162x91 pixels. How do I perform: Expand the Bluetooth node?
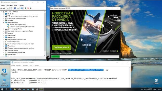point(4,14)
